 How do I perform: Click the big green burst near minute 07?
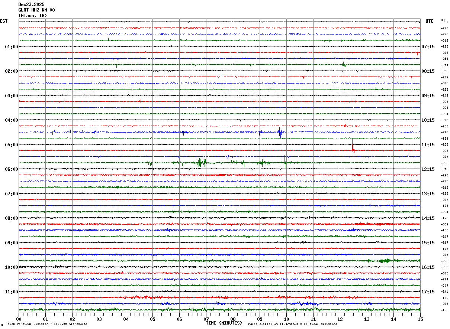pyautogui.click(x=202, y=163)
